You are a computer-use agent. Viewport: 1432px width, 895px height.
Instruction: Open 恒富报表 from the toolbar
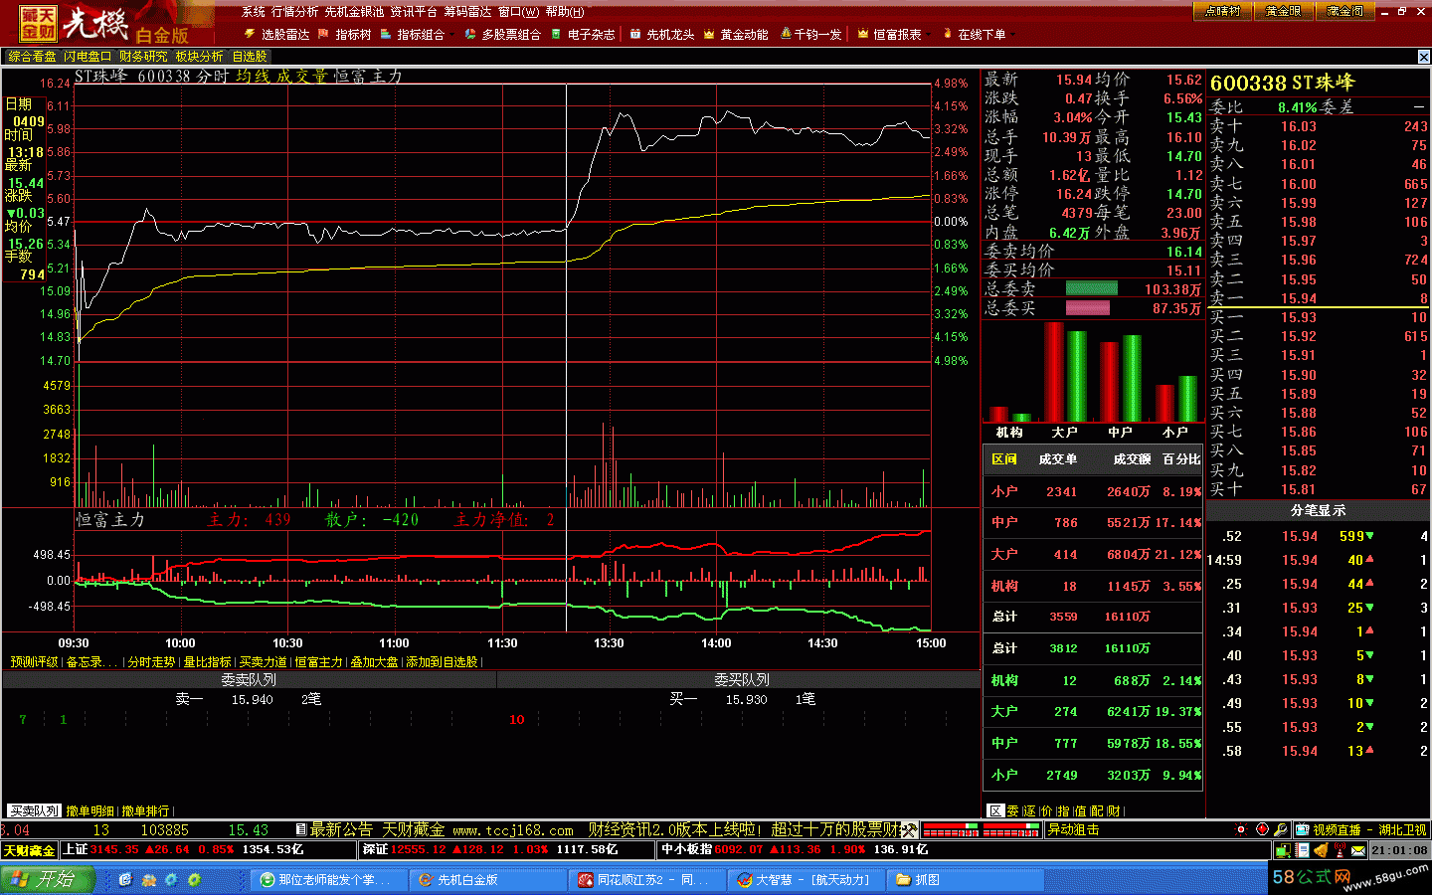(889, 34)
